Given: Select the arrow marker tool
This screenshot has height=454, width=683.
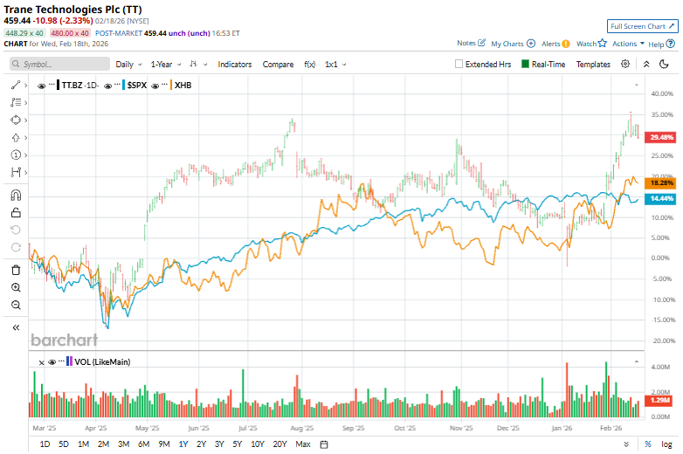Looking at the screenshot, I should pyautogui.click(x=16, y=138).
